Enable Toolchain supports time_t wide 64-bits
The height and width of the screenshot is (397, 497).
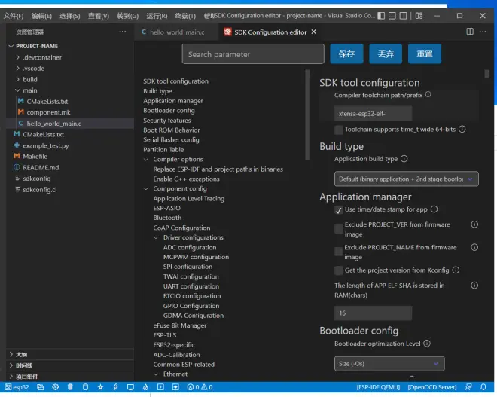pos(339,130)
